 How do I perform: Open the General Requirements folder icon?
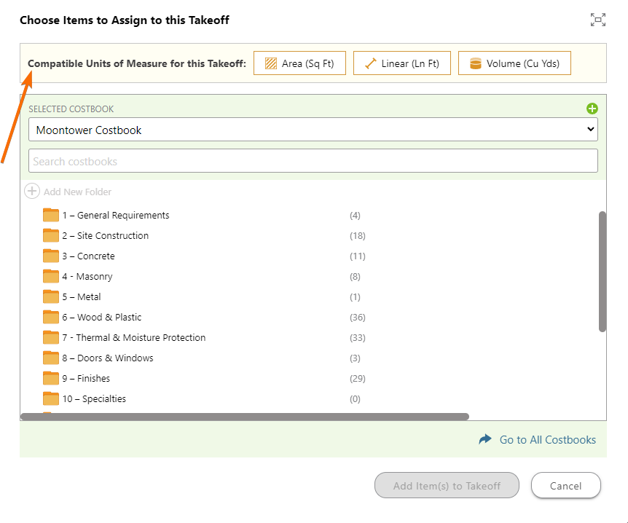click(x=51, y=215)
